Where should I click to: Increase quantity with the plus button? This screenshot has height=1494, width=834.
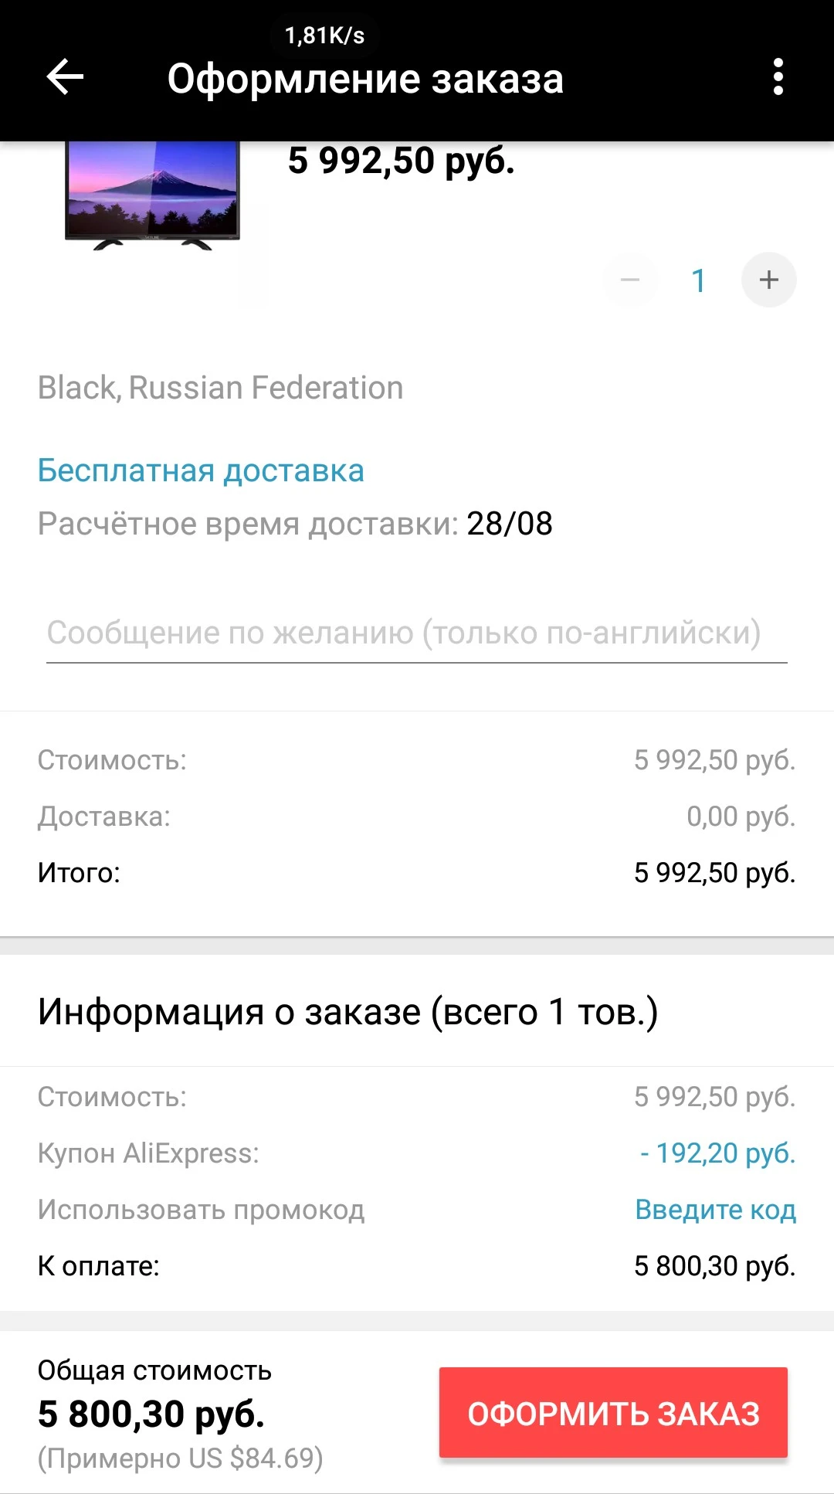click(x=768, y=280)
